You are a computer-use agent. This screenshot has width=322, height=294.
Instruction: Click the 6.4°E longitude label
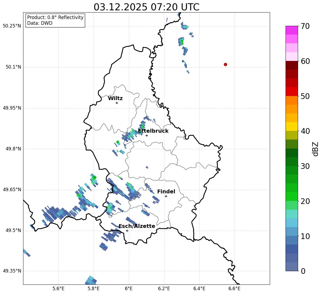(x=199, y=289)
